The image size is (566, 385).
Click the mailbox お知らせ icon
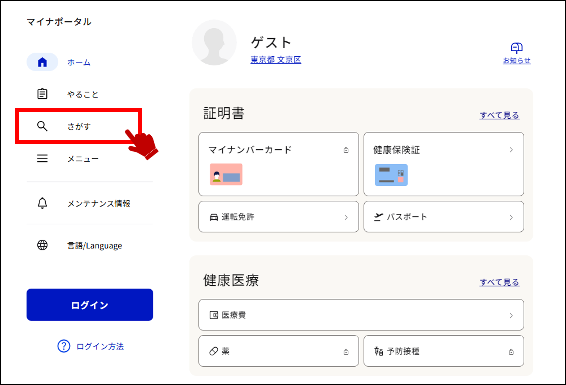(517, 48)
